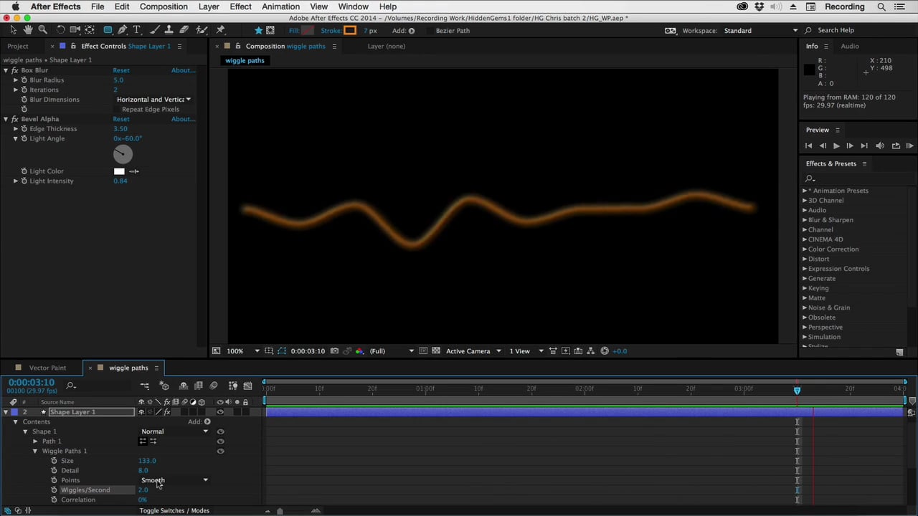Switch to the Vector Paint tab
This screenshot has height=516, width=918.
coord(47,368)
